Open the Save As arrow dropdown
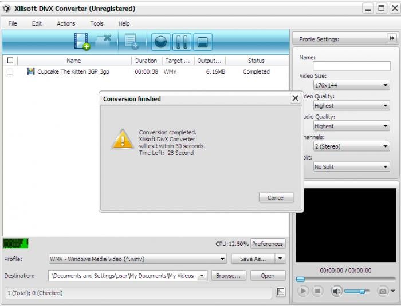Viewport: 401px width, 306px height. point(280,259)
